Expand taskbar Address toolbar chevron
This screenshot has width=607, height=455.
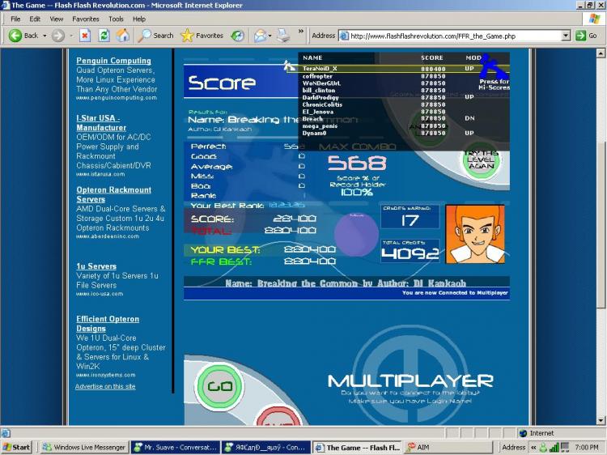533,447
